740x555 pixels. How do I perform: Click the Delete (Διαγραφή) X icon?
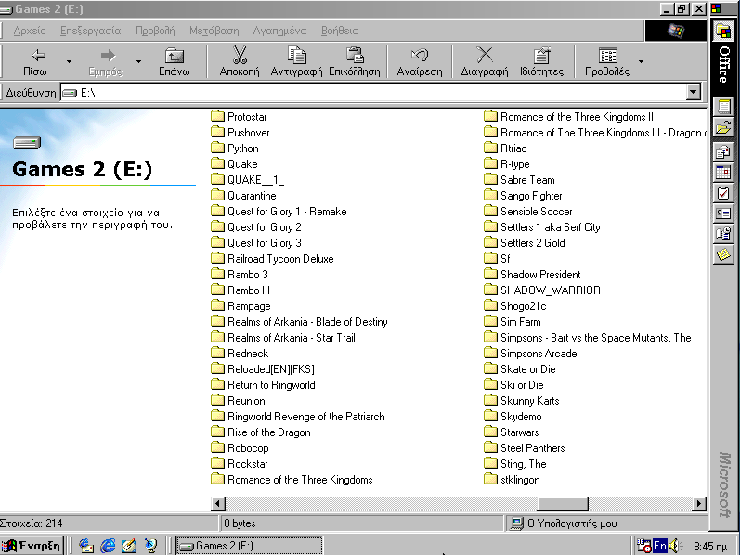coord(485,61)
